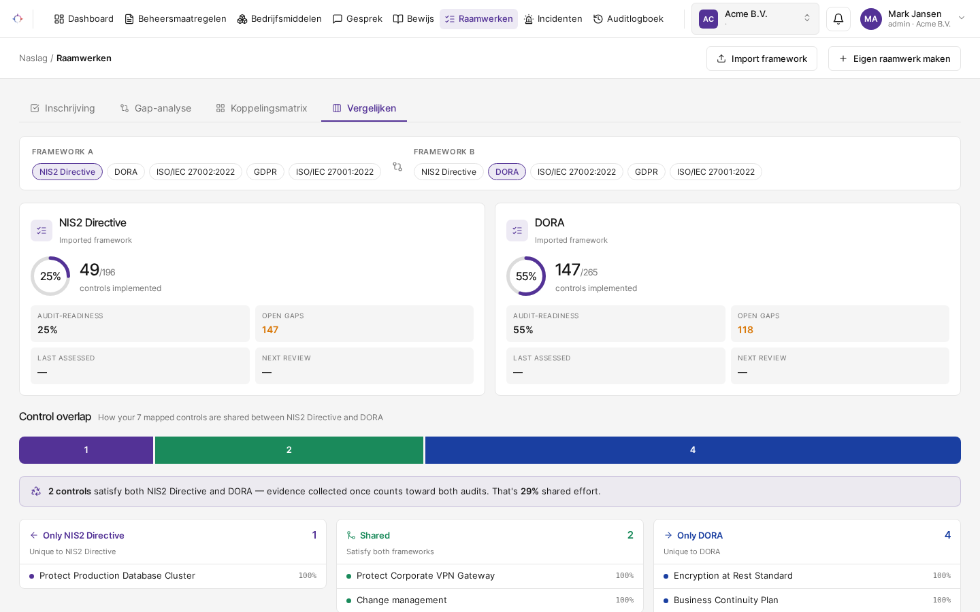Viewport: 980px width, 612px height.
Task: Navigate to Bewijs
Action: coord(413,19)
